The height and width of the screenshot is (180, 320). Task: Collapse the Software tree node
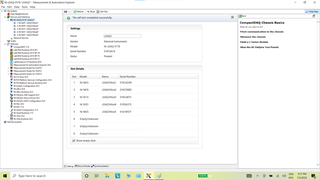click(x=5, y=44)
